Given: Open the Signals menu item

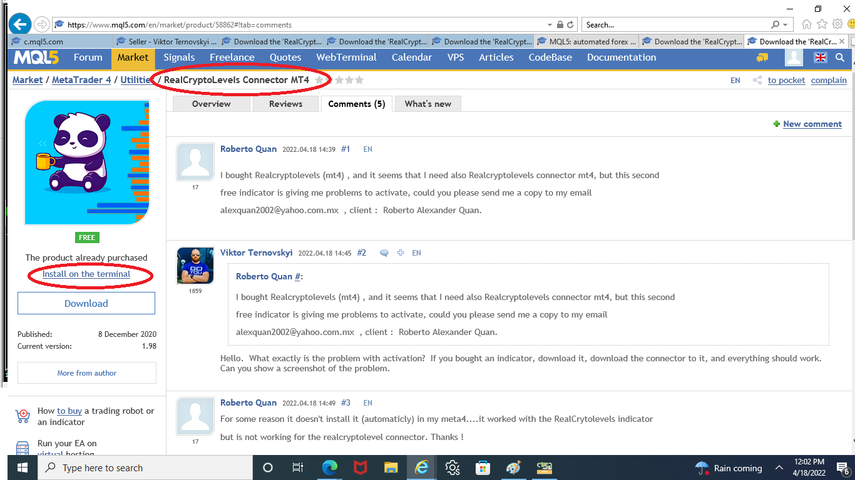Looking at the screenshot, I should [x=179, y=57].
